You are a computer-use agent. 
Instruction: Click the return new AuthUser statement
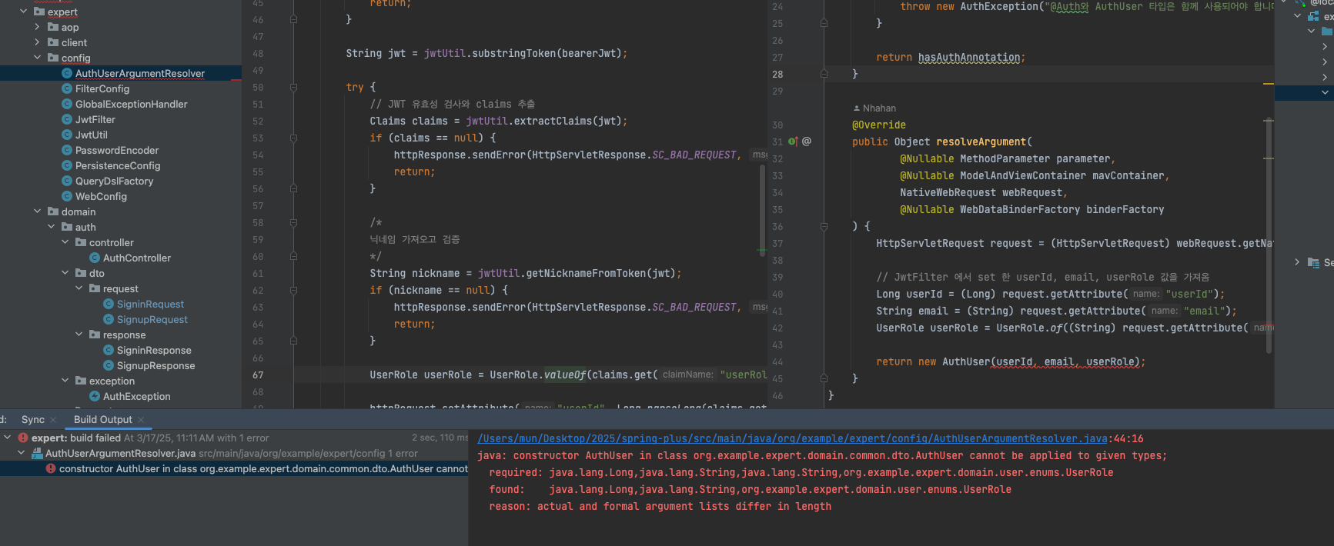1011,361
